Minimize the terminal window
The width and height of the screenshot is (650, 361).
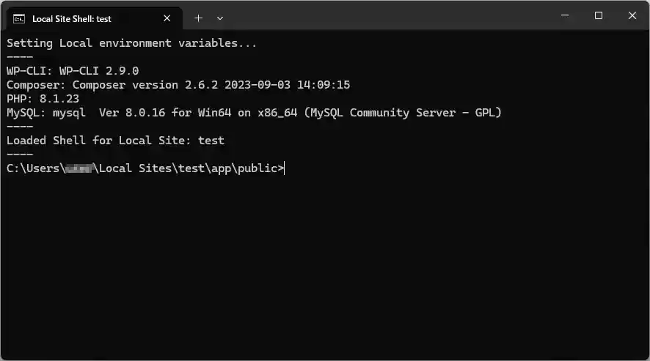(x=565, y=15)
